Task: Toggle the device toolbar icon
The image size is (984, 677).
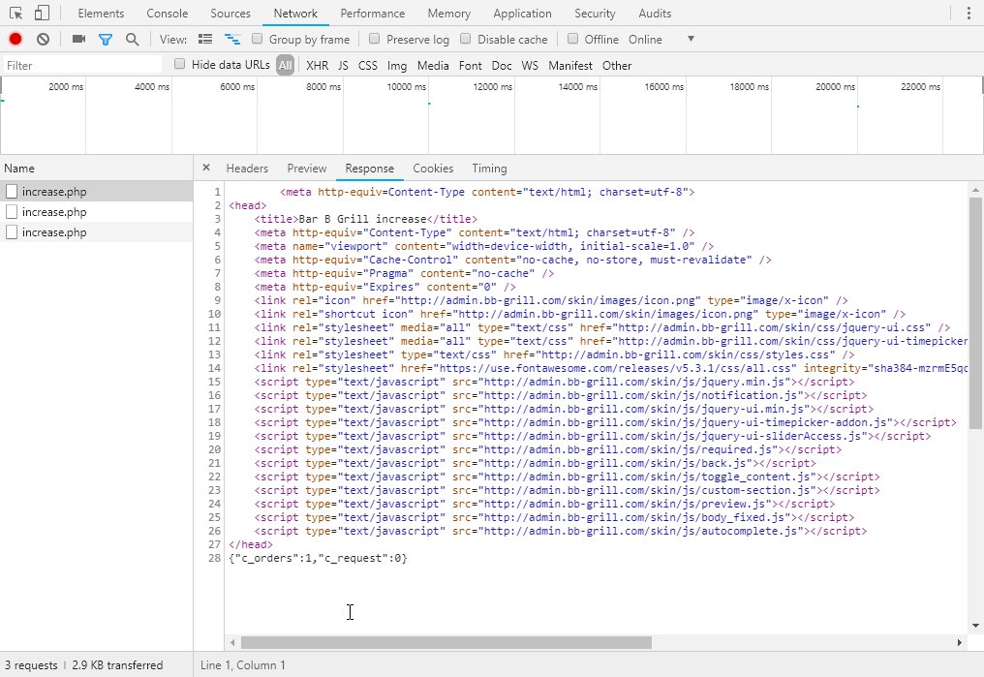Action: click(42, 14)
